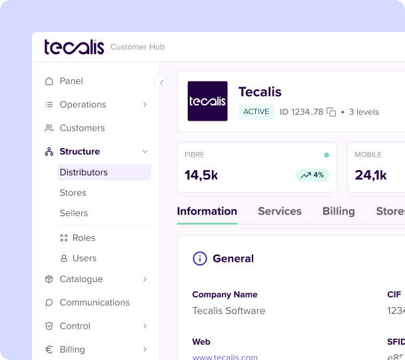Open the www.tecalis.com link
Screen dimensions: 405x360
[225, 357]
